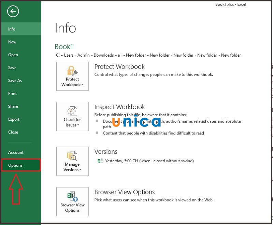The height and width of the screenshot is (225, 273).
Task: Click the a1 folder in file path
Action: (120, 55)
